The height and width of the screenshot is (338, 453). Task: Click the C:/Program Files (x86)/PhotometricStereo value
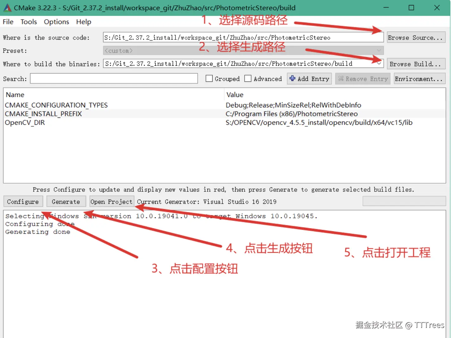[292, 114]
